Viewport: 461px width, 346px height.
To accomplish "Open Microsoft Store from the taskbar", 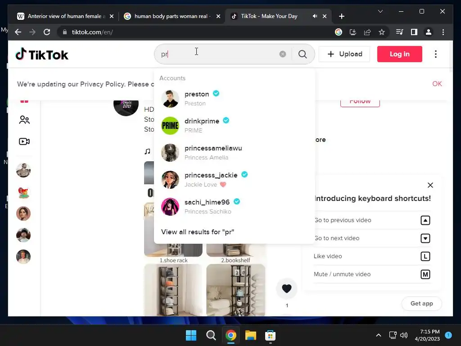I will point(270,335).
